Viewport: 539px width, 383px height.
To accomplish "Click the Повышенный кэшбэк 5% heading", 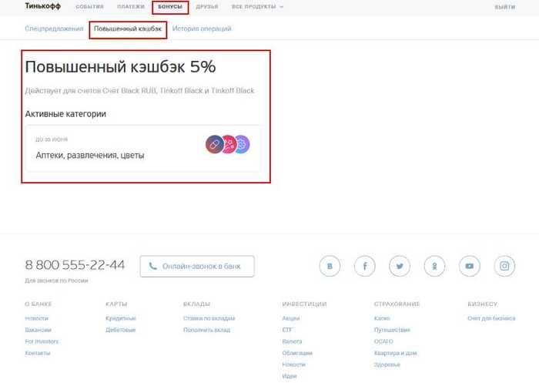I will coord(120,67).
